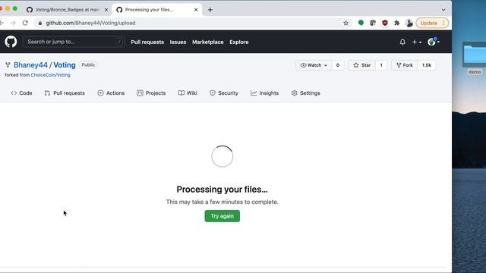Open the Actions tab
This screenshot has width=486, height=273.
tap(111, 93)
